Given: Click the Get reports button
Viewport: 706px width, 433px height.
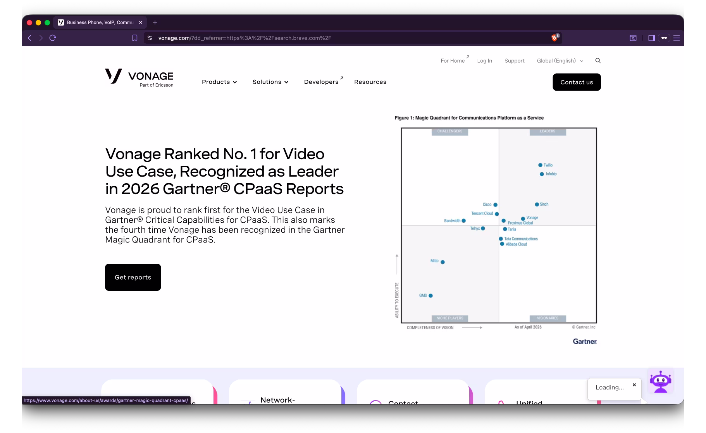Looking at the screenshot, I should point(133,277).
